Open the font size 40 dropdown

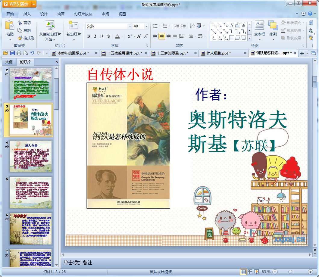coord(146,26)
